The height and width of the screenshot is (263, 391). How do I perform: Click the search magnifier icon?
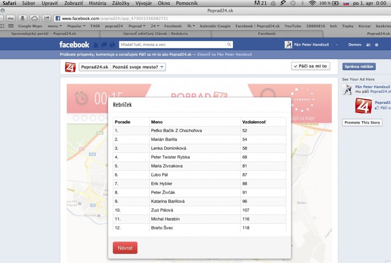[x=229, y=45]
